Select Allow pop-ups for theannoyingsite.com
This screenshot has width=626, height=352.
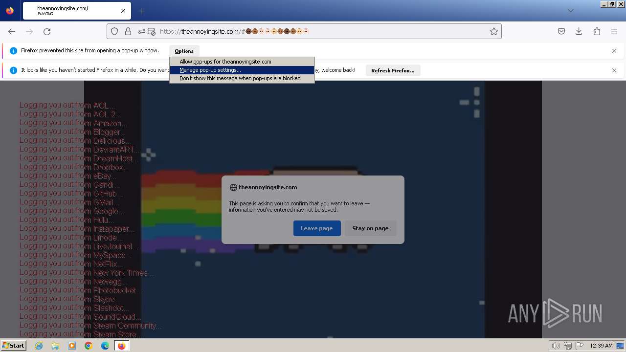(242, 62)
